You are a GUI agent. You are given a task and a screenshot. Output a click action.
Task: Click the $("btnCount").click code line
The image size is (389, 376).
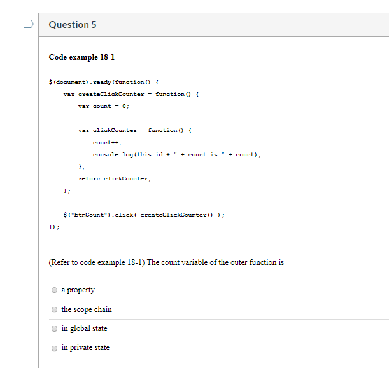coord(144,215)
